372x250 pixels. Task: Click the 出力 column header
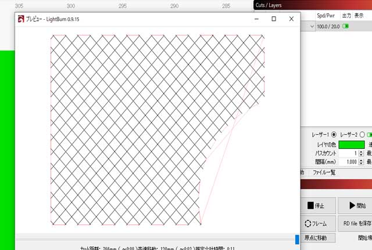346,16
